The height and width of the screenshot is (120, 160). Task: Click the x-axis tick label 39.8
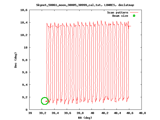(80, 113)
